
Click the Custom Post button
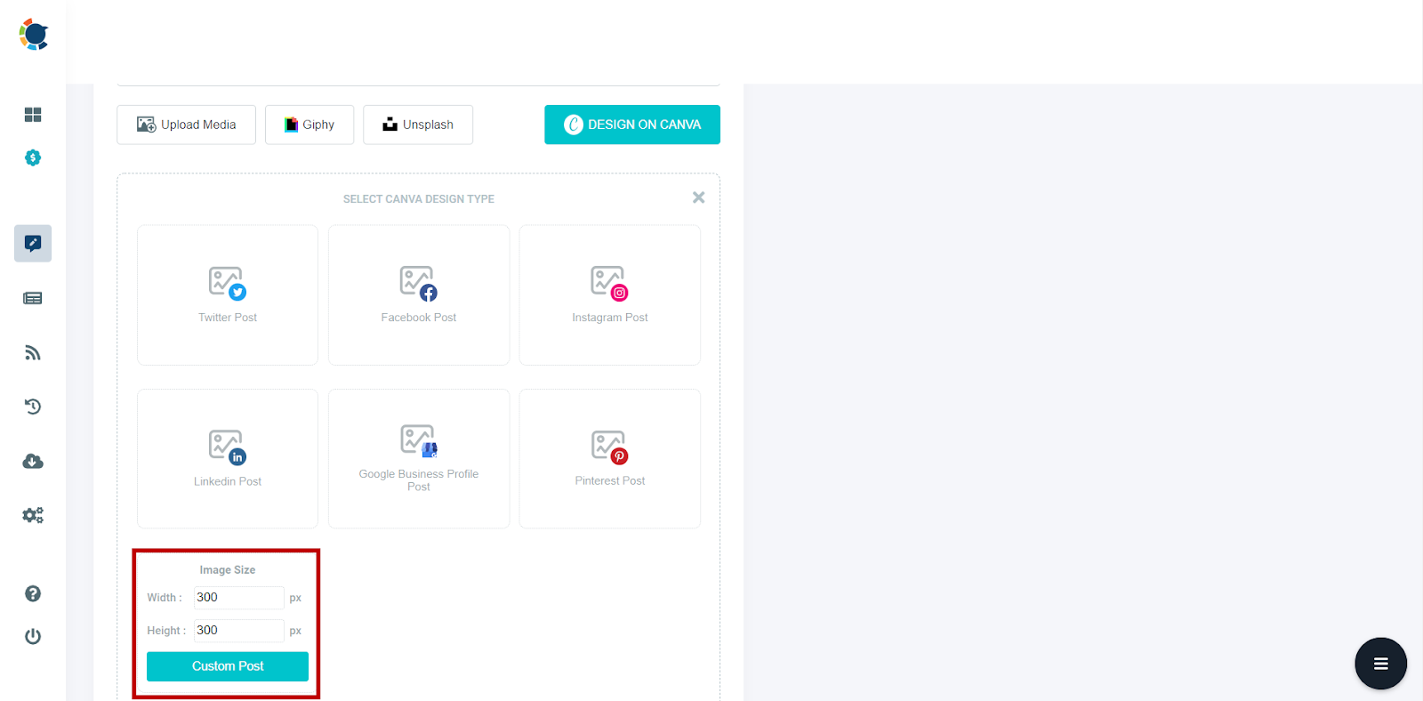point(228,666)
